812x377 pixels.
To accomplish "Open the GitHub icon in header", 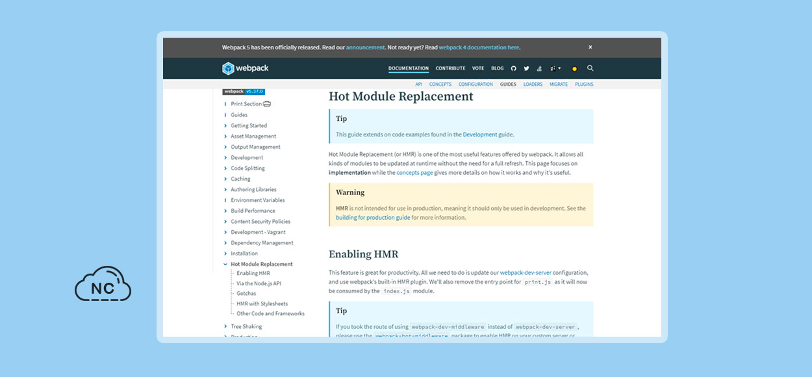I will (x=513, y=68).
